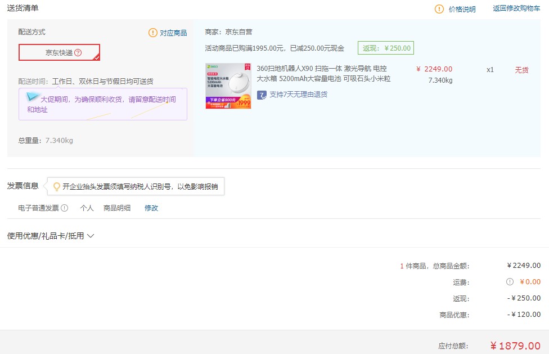
Task: Open the 360 robot vacuum product thumbnail
Action: [228, 86]
